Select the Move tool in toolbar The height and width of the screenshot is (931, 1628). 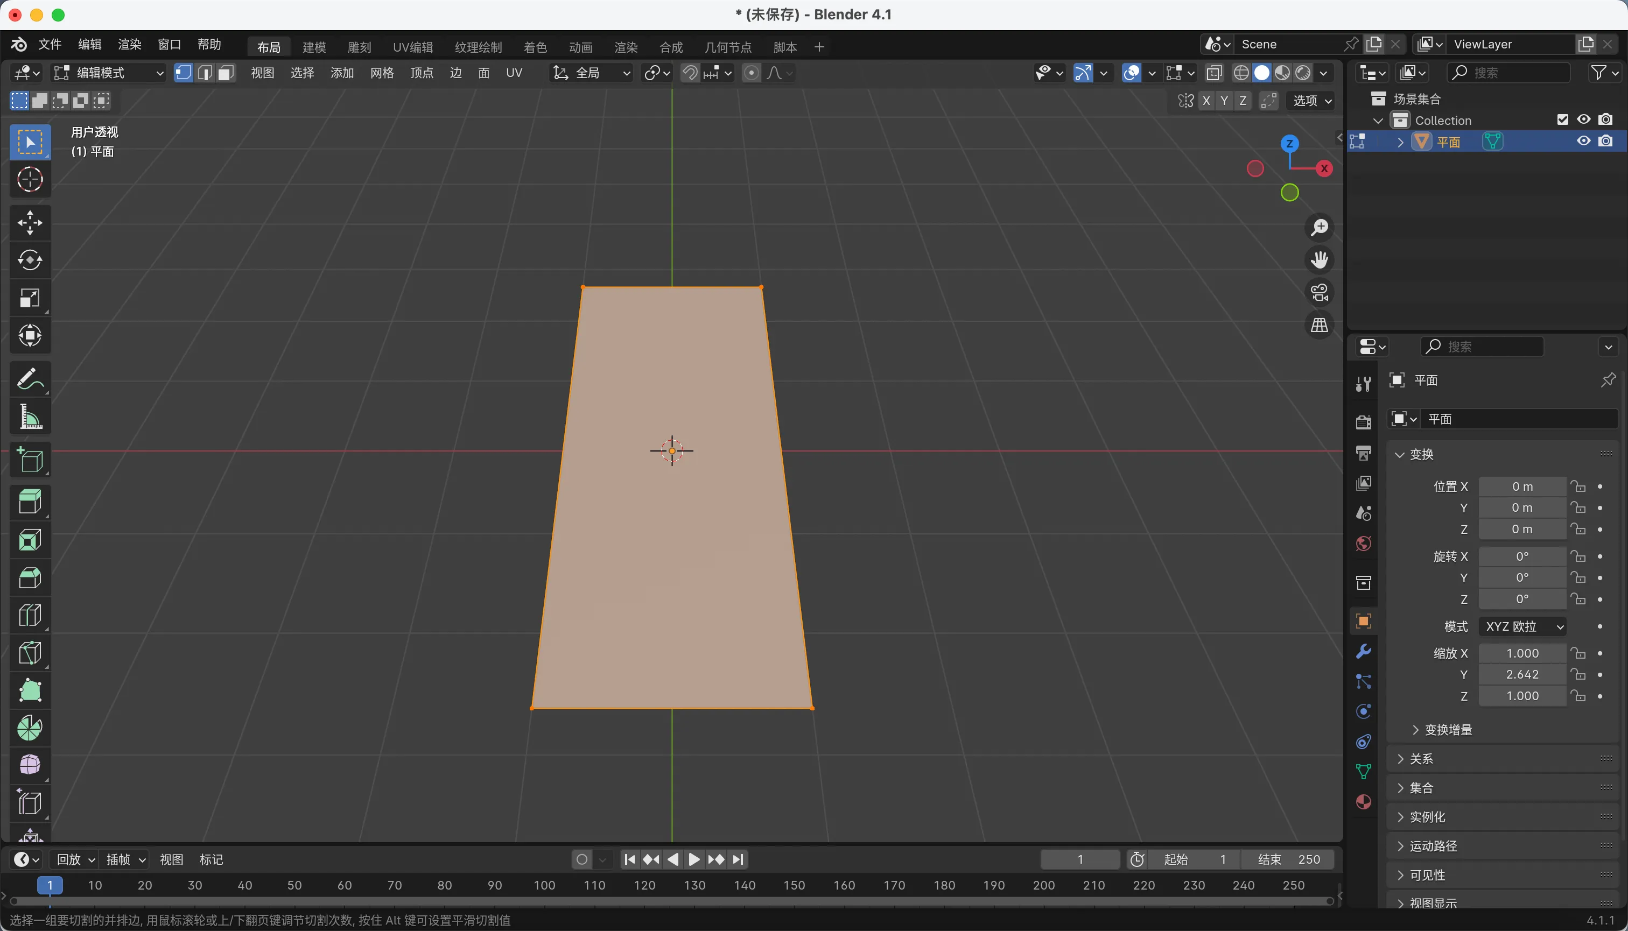click(30, 223)
